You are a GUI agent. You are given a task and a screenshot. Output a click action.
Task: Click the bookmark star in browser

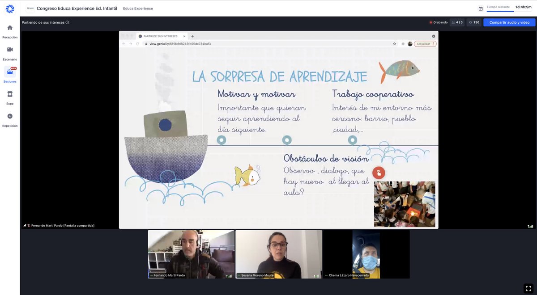tap(394, 44)
